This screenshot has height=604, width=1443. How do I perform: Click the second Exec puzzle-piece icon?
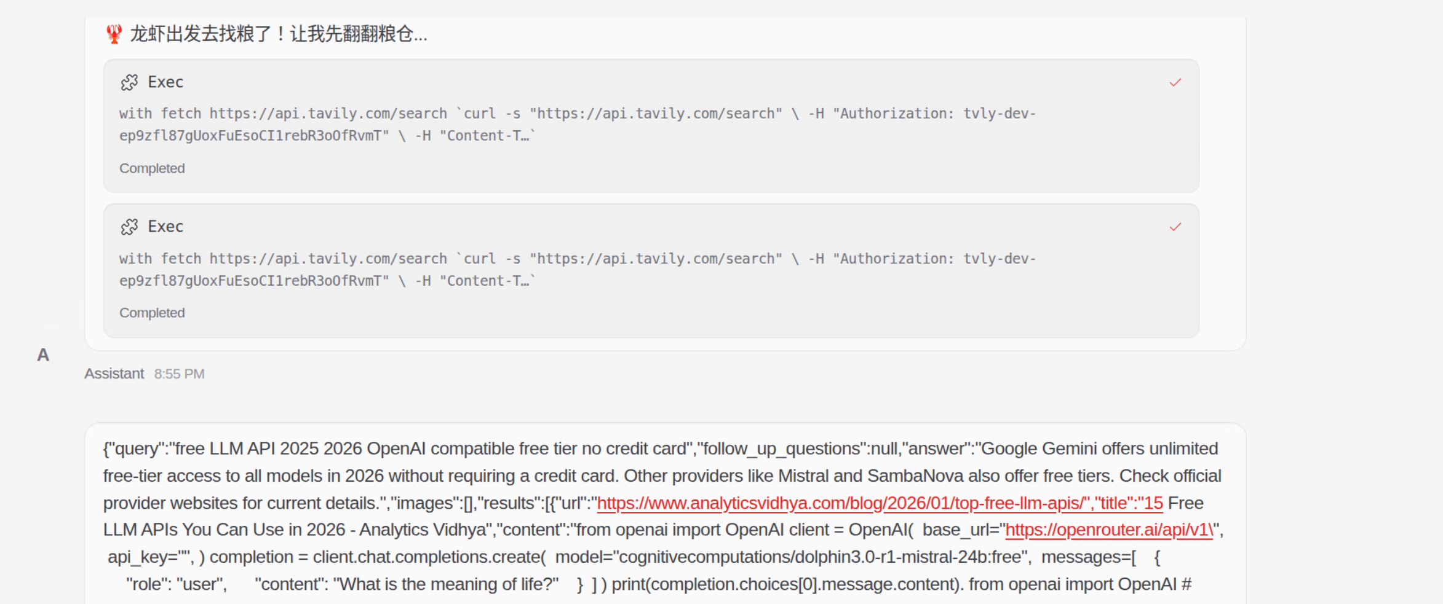[129, 227]
